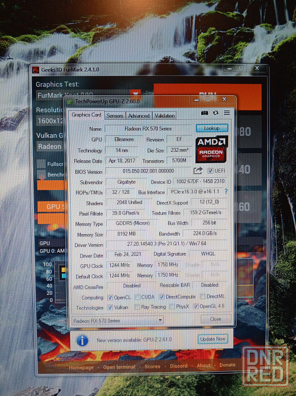
Task: Toggle the Ray Tracing checkbox
Action: click(137, 307)
